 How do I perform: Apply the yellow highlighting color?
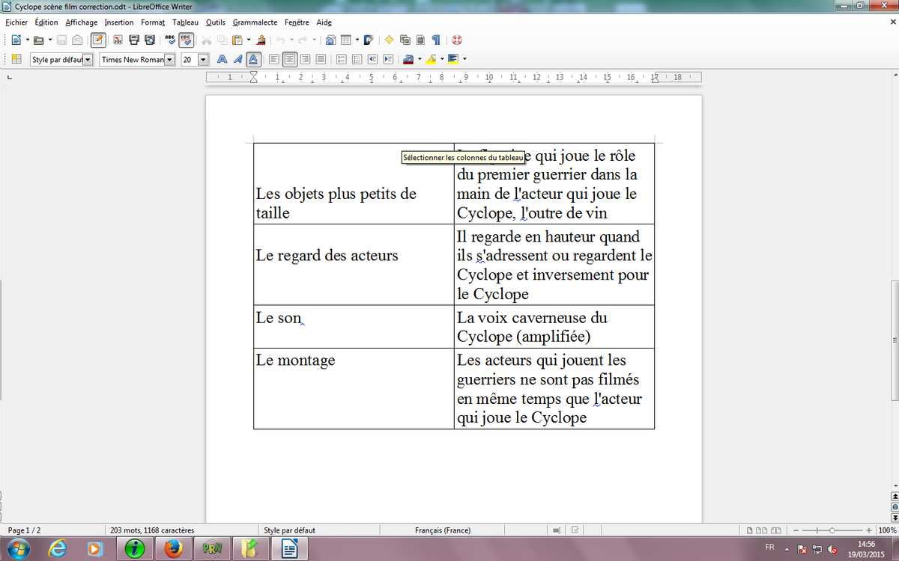431,59
